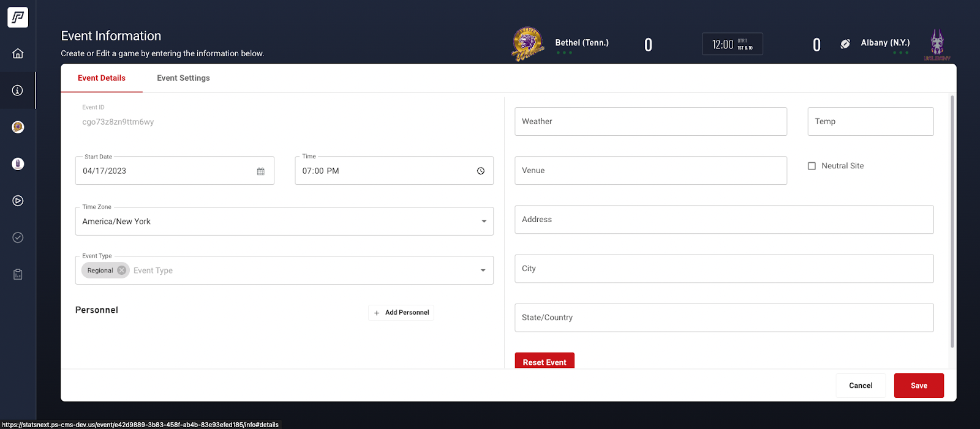Screen dimensions: 980x429
Task: Click the Venue input field
Action: [x=650, y=171]
